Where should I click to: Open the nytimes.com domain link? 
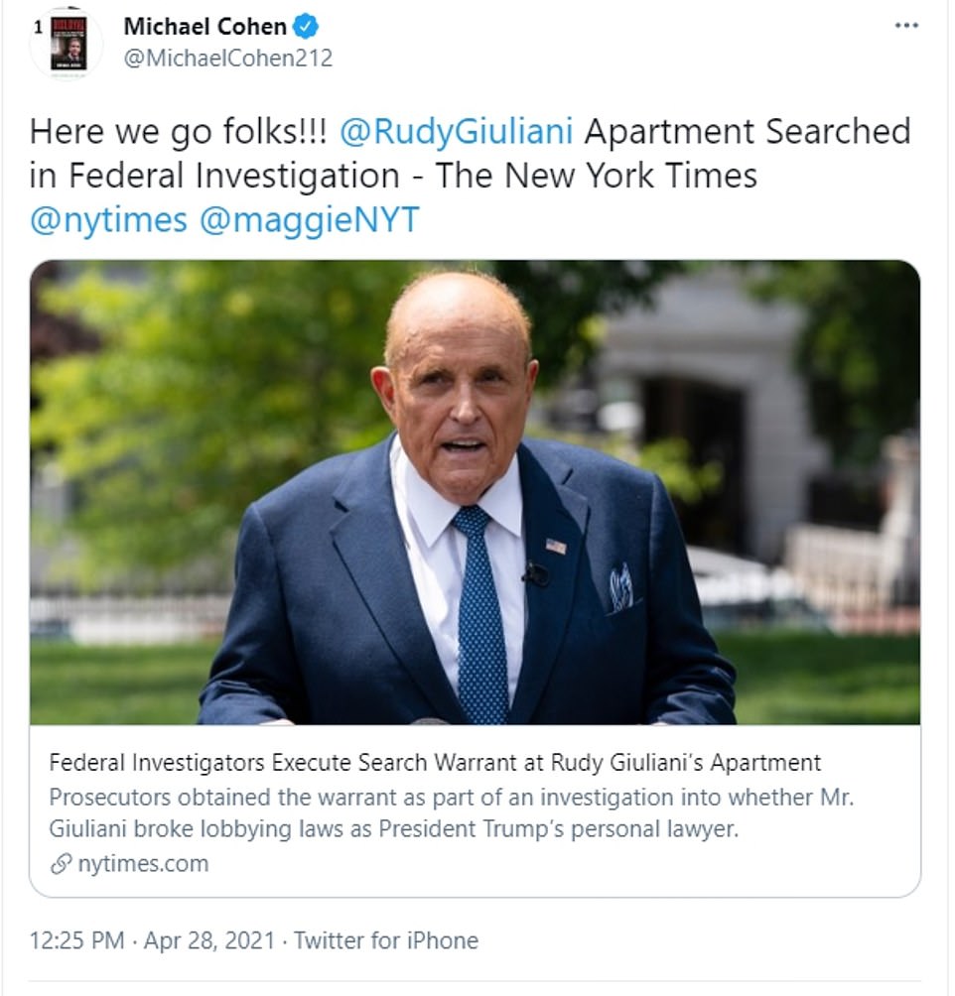tap(143, 864)
